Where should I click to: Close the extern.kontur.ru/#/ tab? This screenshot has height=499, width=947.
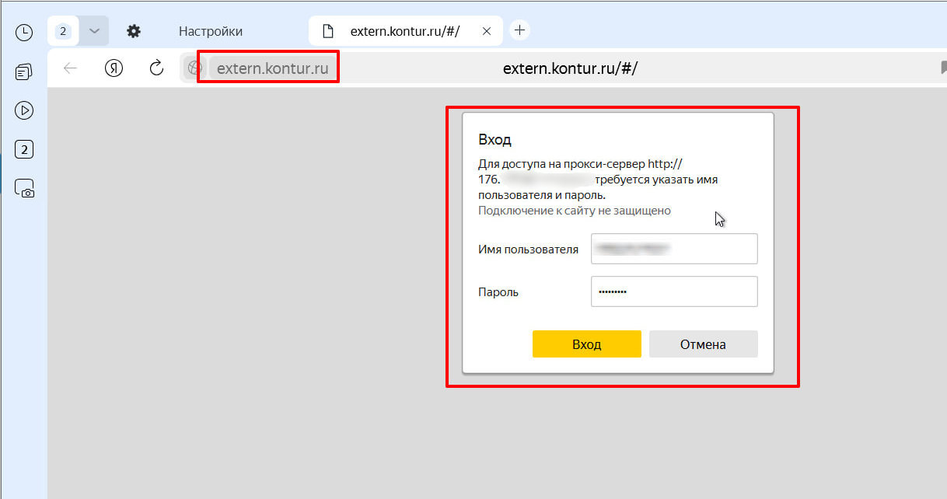[487, 31]
